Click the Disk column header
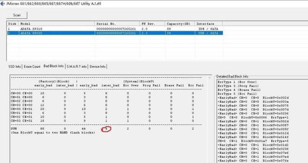The height and width of the screenshot is (163, 308). point(13,24)
